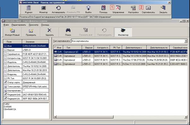190x125 pixels.
Task: Click the Активировать toolbar button
Action: [x=58, y=9]
